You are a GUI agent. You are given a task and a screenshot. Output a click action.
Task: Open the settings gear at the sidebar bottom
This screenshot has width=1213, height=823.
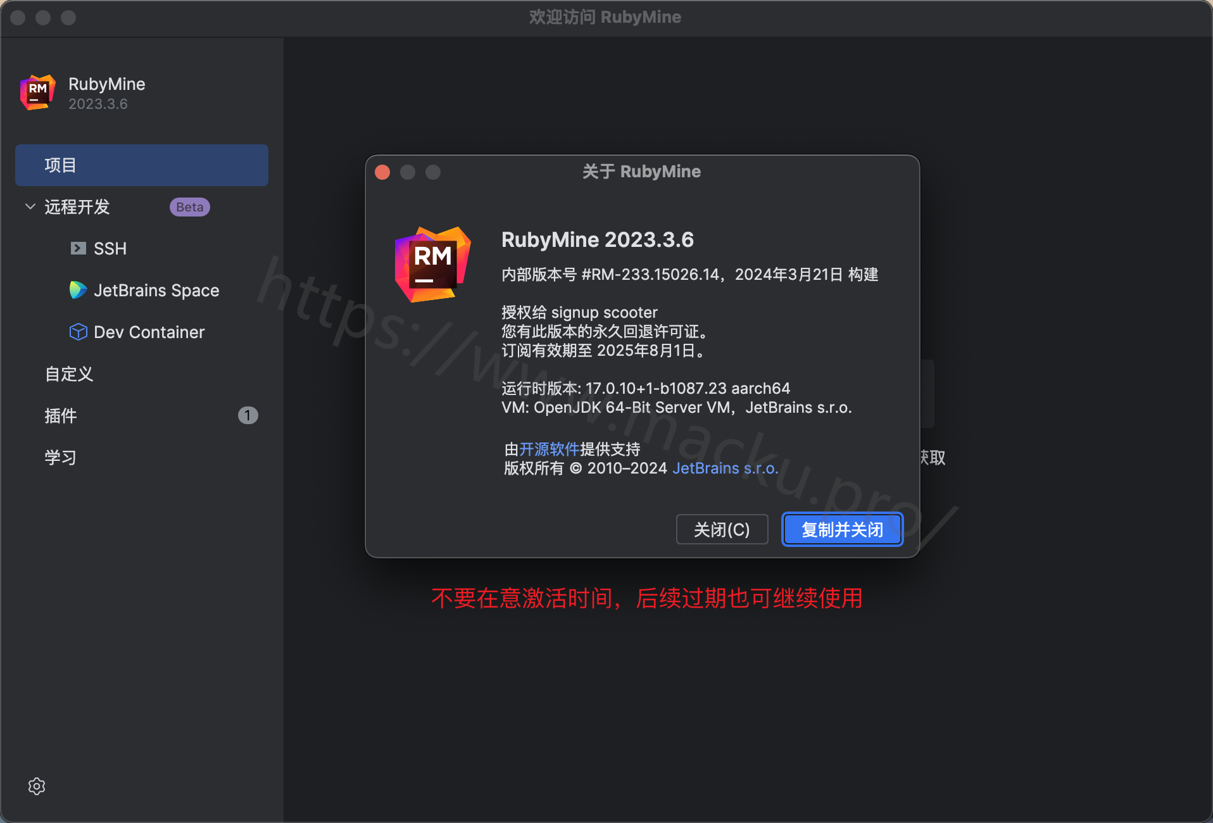point(37,786)
